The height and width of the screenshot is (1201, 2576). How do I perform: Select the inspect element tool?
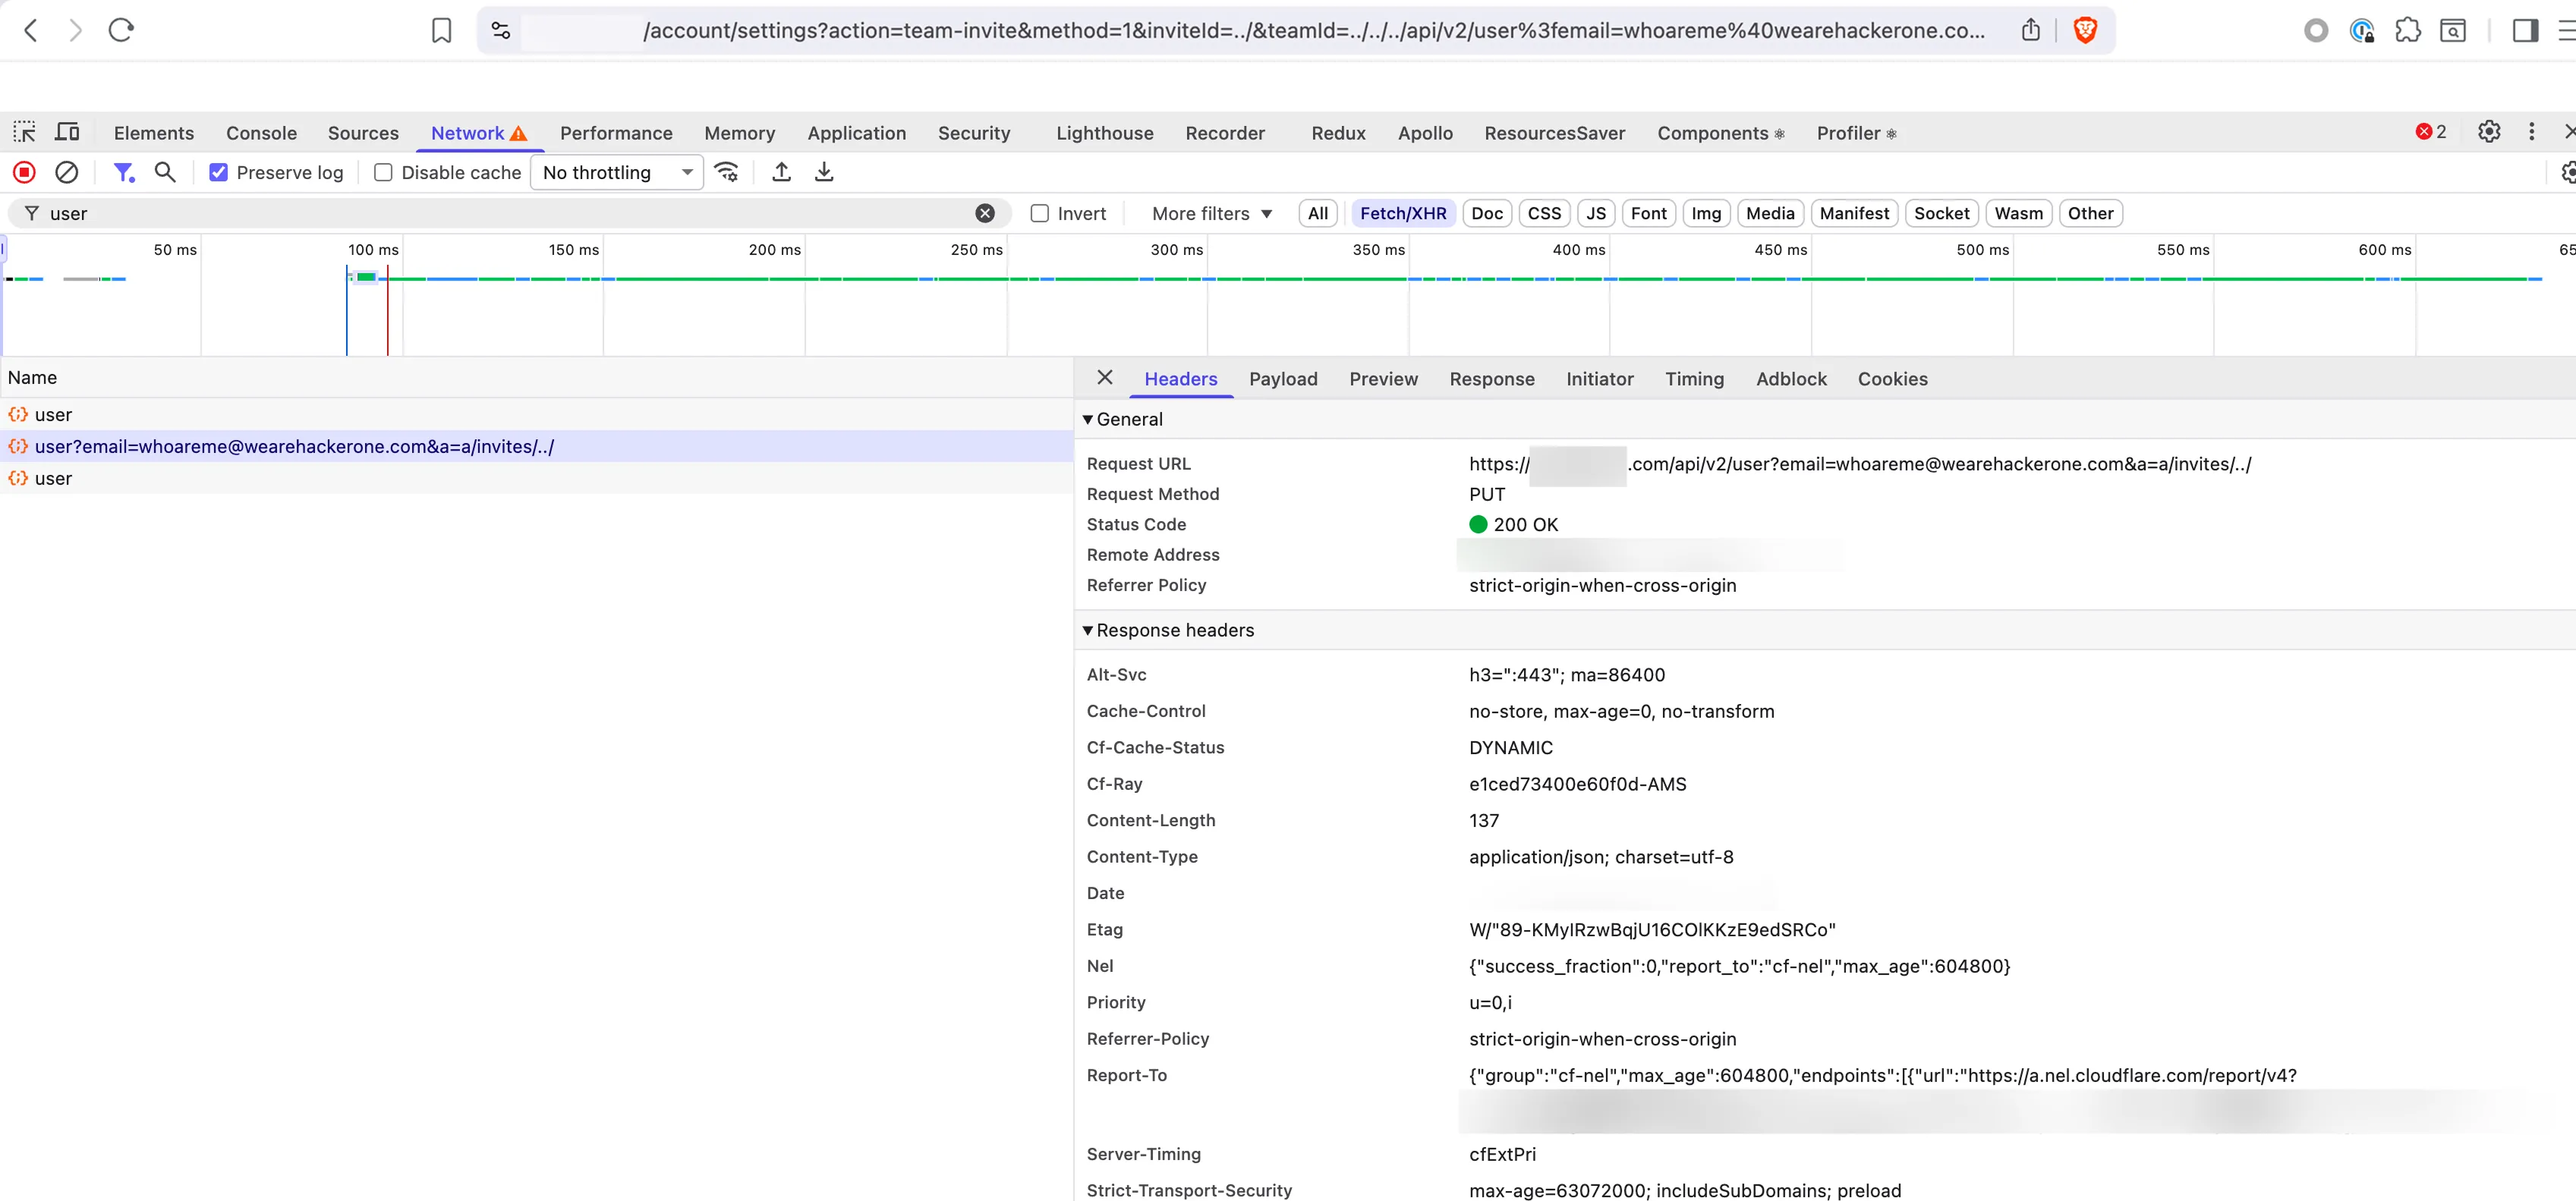click(24, 131)
